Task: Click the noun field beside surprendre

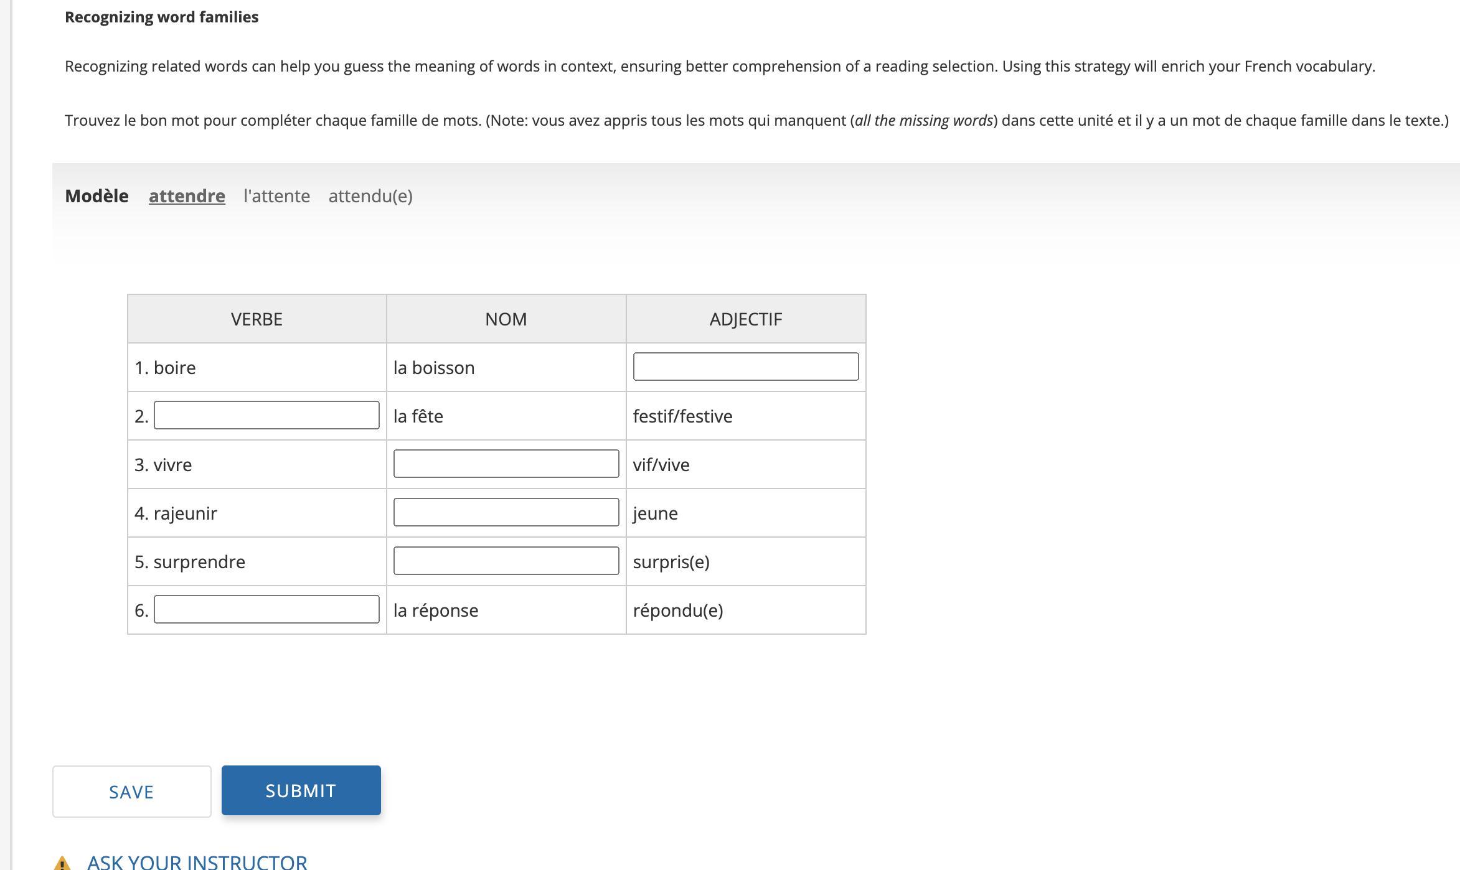Action: (x=506, y=561)
